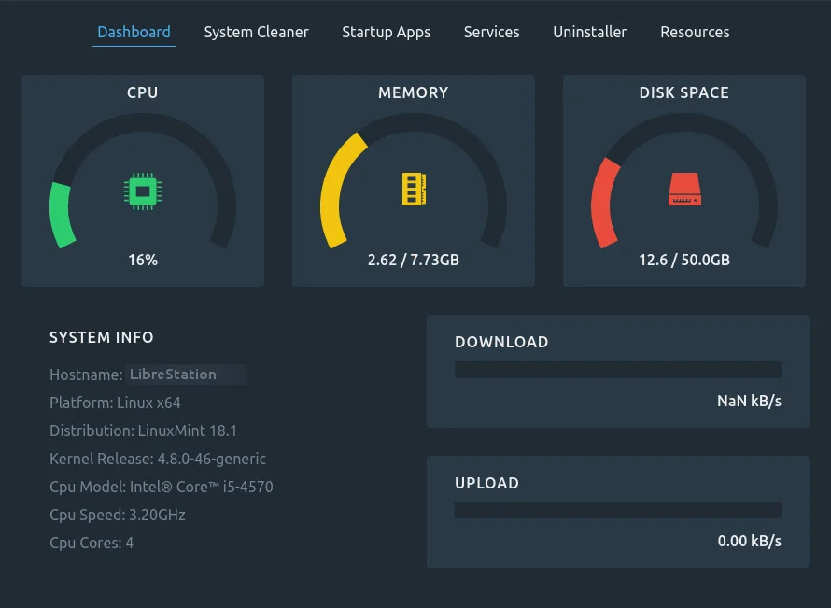Image resolution: width=831 pixels, height=608 pixels.
Task: Click the MEMORY card title
Action: tap(414, 92)
